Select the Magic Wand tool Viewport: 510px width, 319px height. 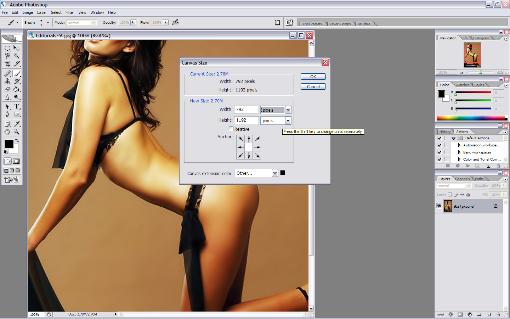coord(17,56)
